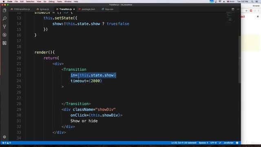Viewport: 261px width, 147px height.
Task: Click 'true:false' text on line 14
Action: (x=118, y=24)
